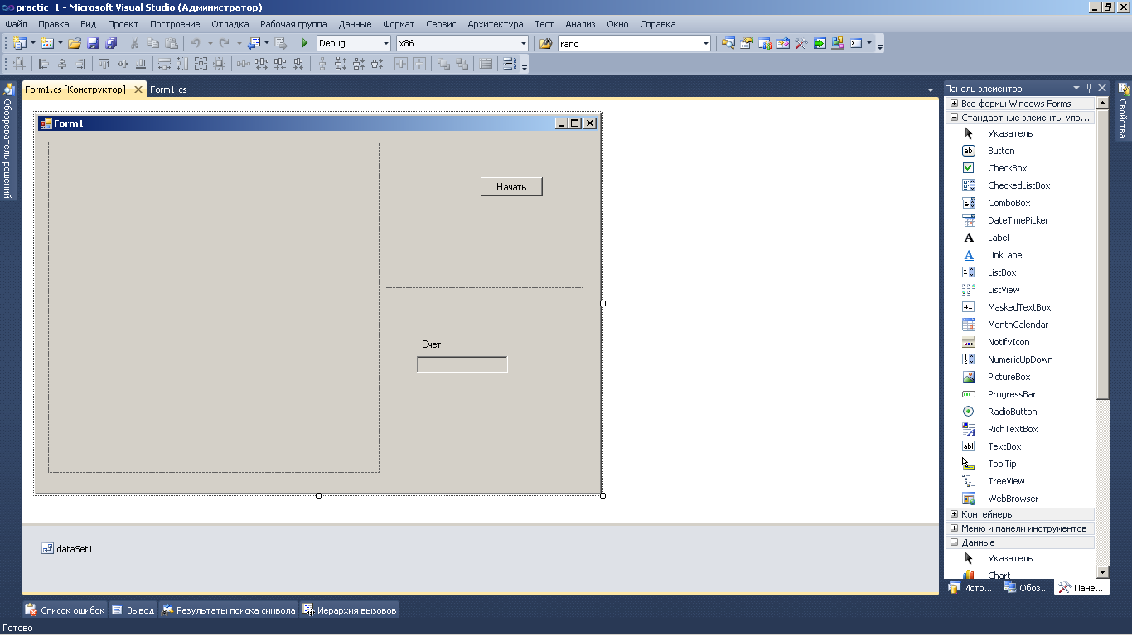Select the dataSet1 component in the tray
This screenshot has width=1132, height=636.
click(x=67, y=548)
